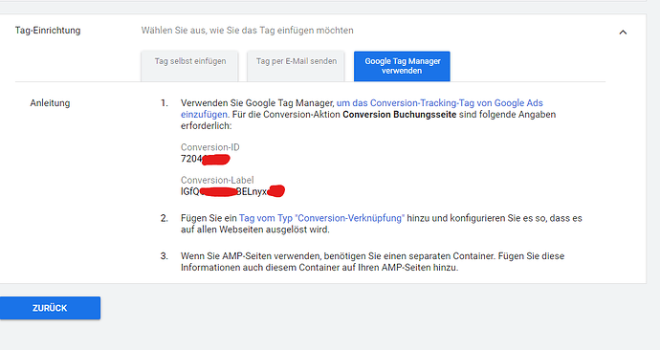Switch to 'Tag selbst einfügen' tab

click(x=189, y=66)
